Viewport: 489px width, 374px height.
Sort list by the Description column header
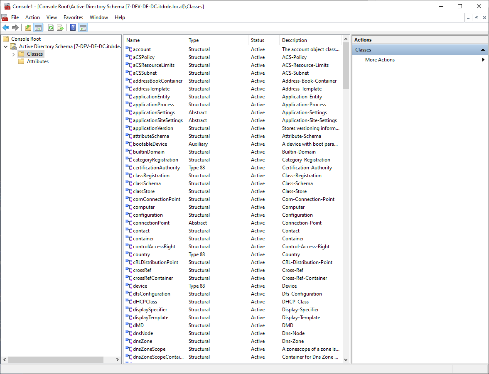tap(311, 40)
